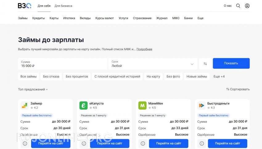This screenshot has width=262, height=149.
Task: Select the На карту filter chip
Action: point(154,76)
